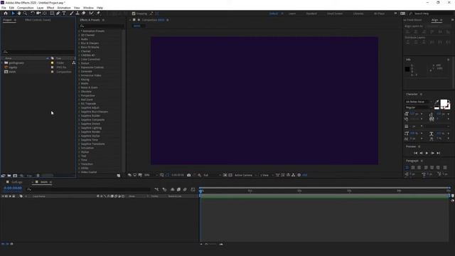This screenshot has height=256, width=455.
Task: Select the Clone Stamp tool
Action: 77,14
